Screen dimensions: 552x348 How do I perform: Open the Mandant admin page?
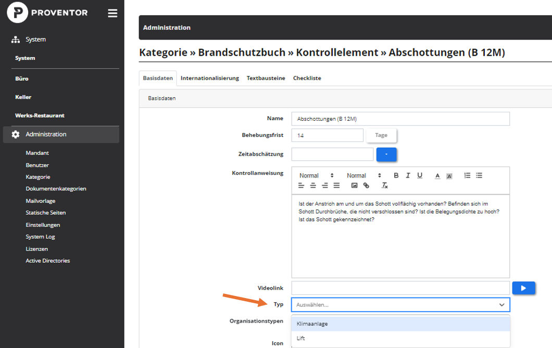point(37,153)
